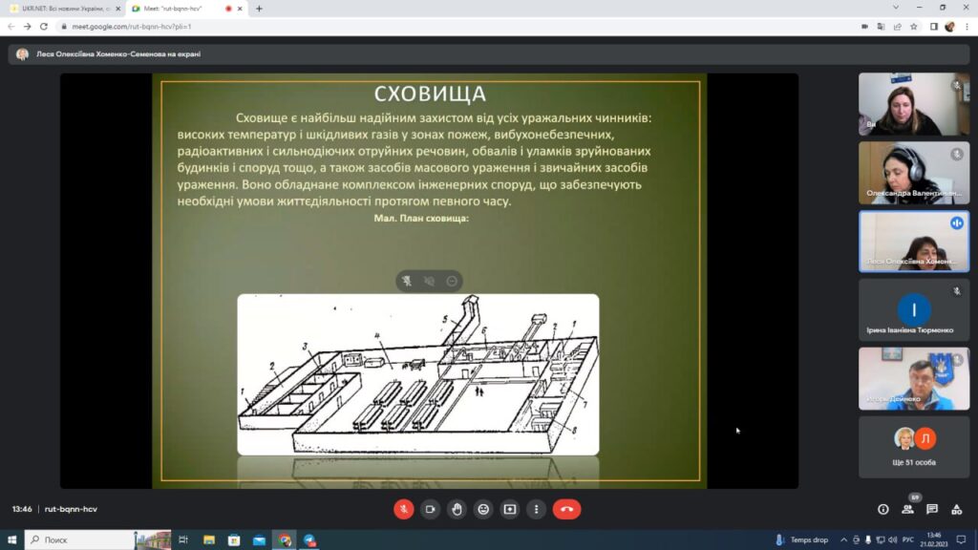Bookmark this page with the star icon
This screenshot has width=978, height=550.
pyautogui.click(x=914, y=27)
